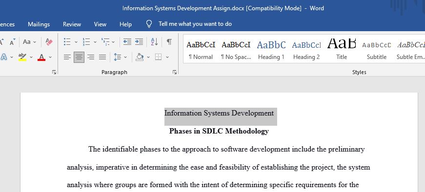Viewport: 425px width, 192px height.
Task: Open Font settings dialog launcher
Action: [54, 72]
